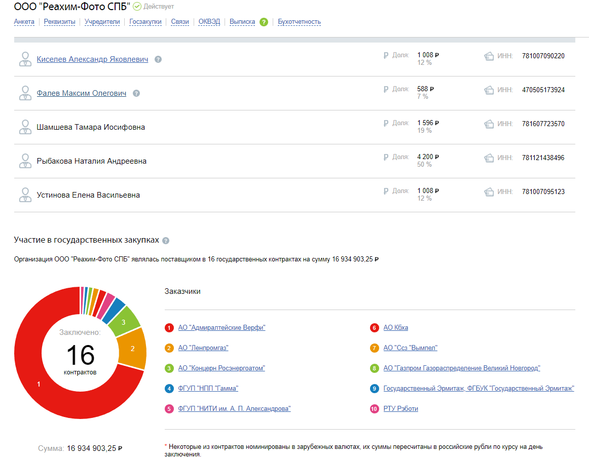Switch to the Бухотчетность tab

pyautogui.click(x=300, y=22)
